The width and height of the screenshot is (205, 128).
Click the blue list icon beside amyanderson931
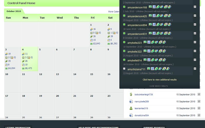(x=154, y=33)
